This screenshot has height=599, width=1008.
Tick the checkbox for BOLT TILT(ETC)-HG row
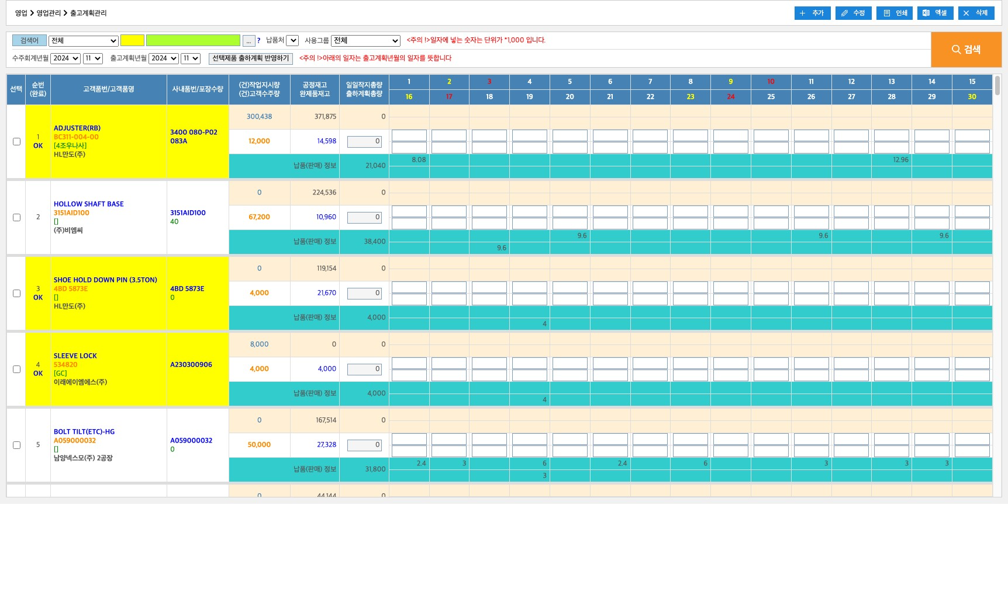click(x=16, y=445)
